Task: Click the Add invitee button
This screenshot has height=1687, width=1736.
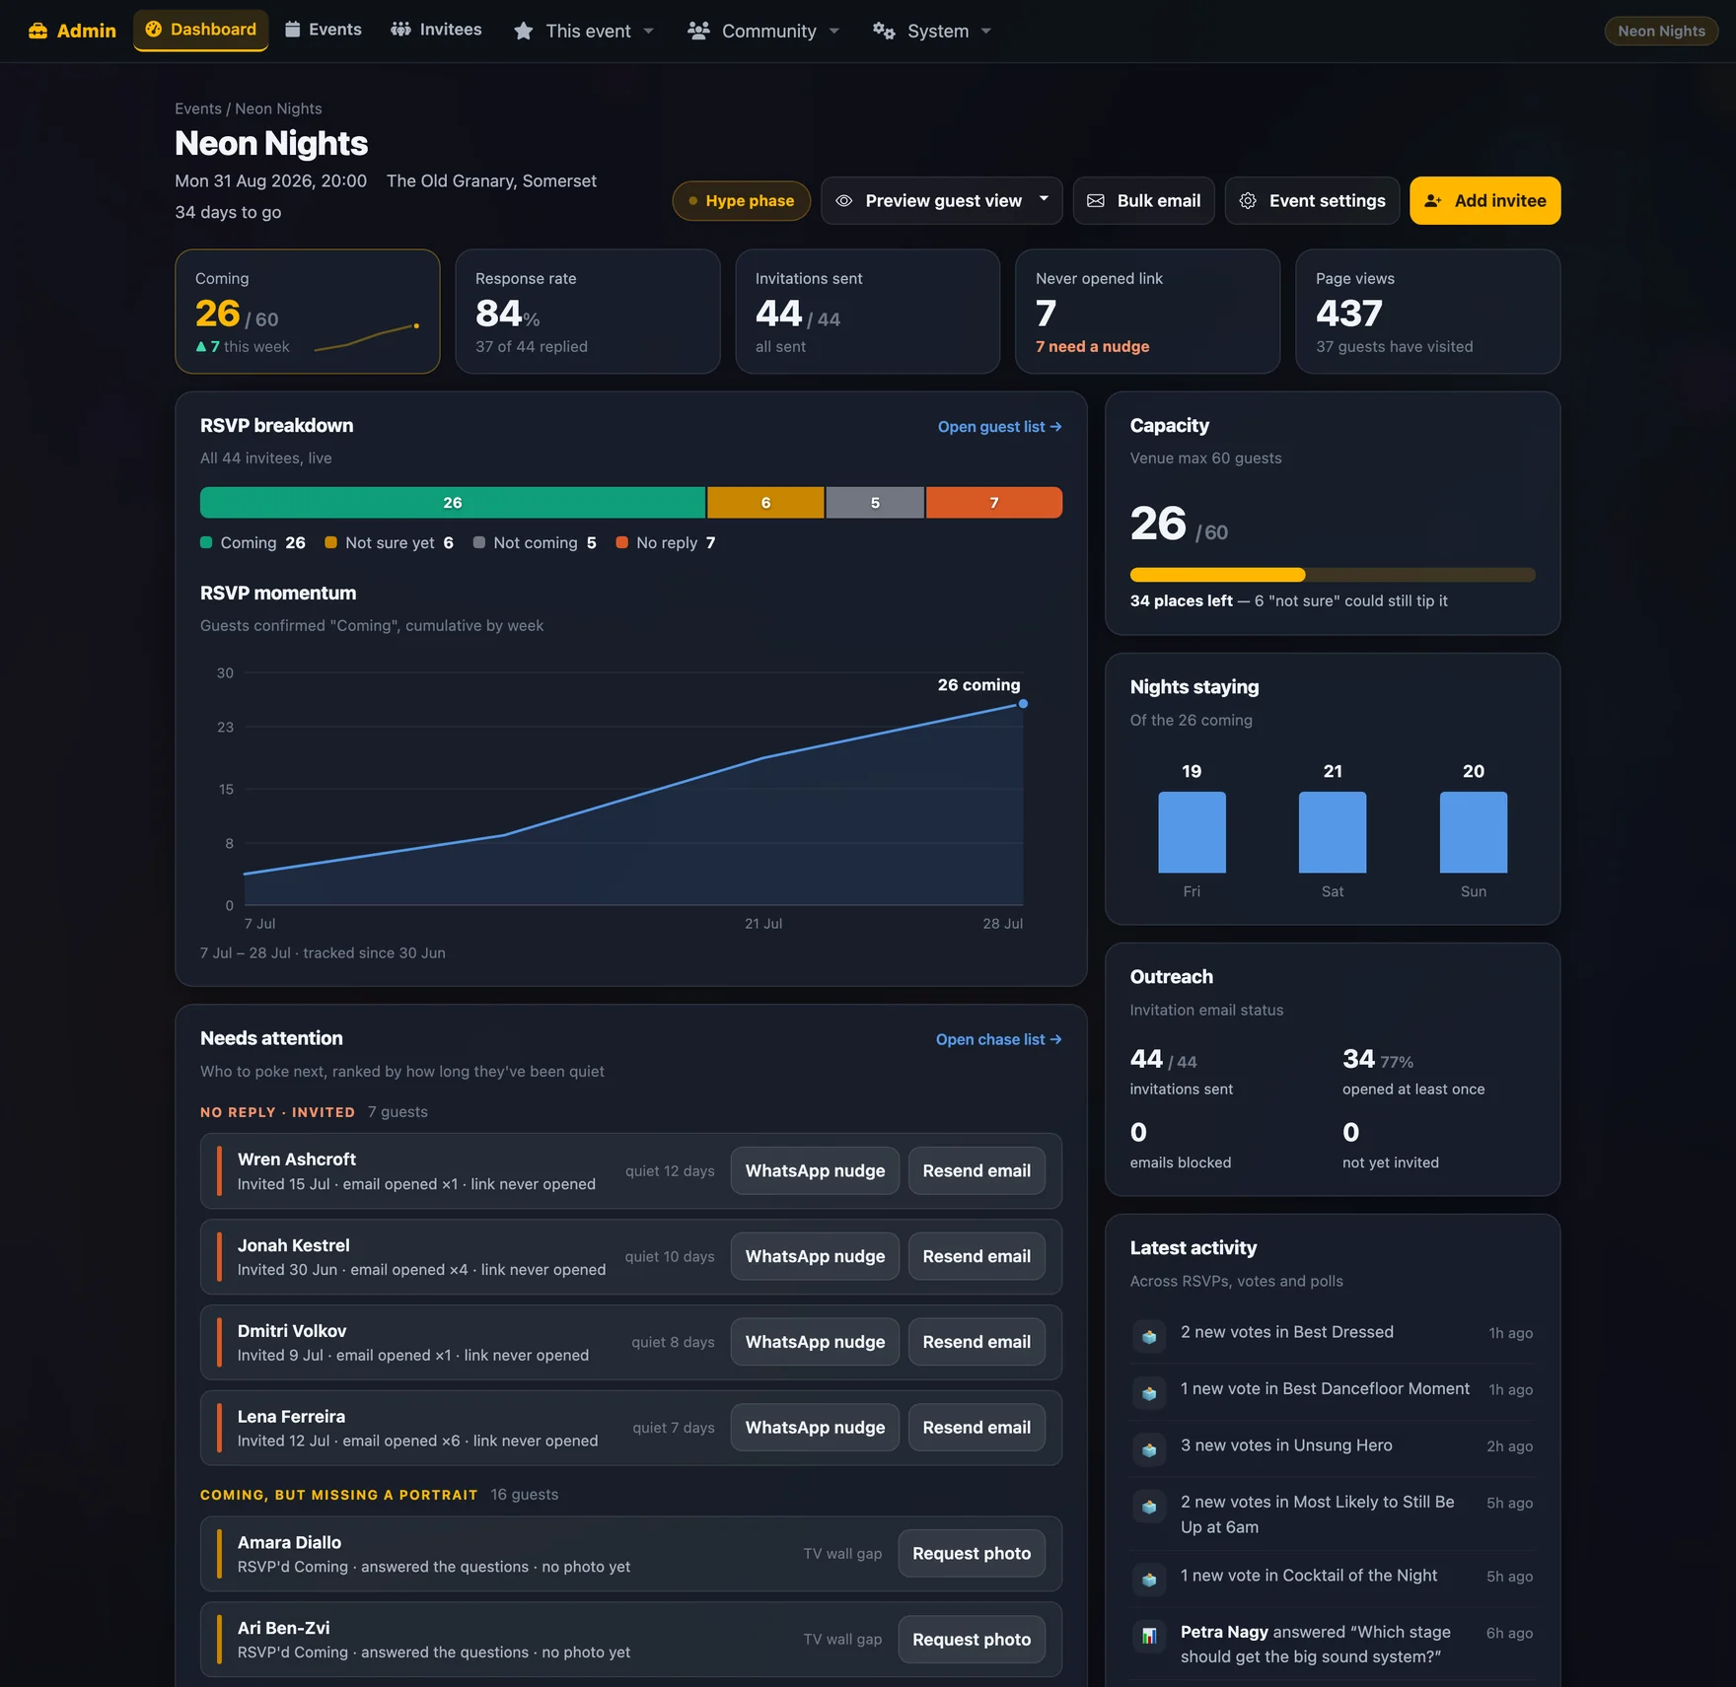Action: [1484, 201]
